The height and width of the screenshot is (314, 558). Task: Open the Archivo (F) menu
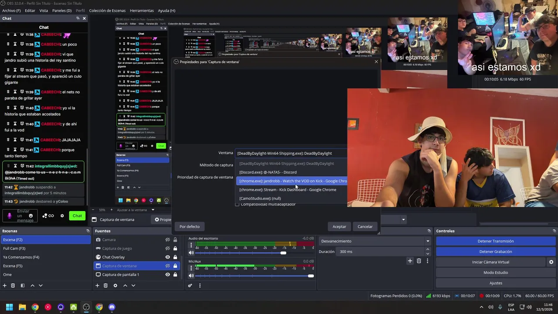pos(12,10)
